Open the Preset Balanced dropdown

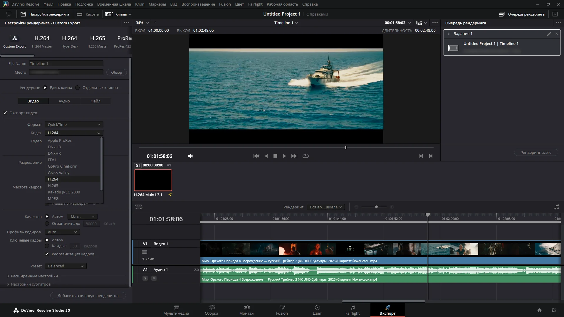[66, 266]
